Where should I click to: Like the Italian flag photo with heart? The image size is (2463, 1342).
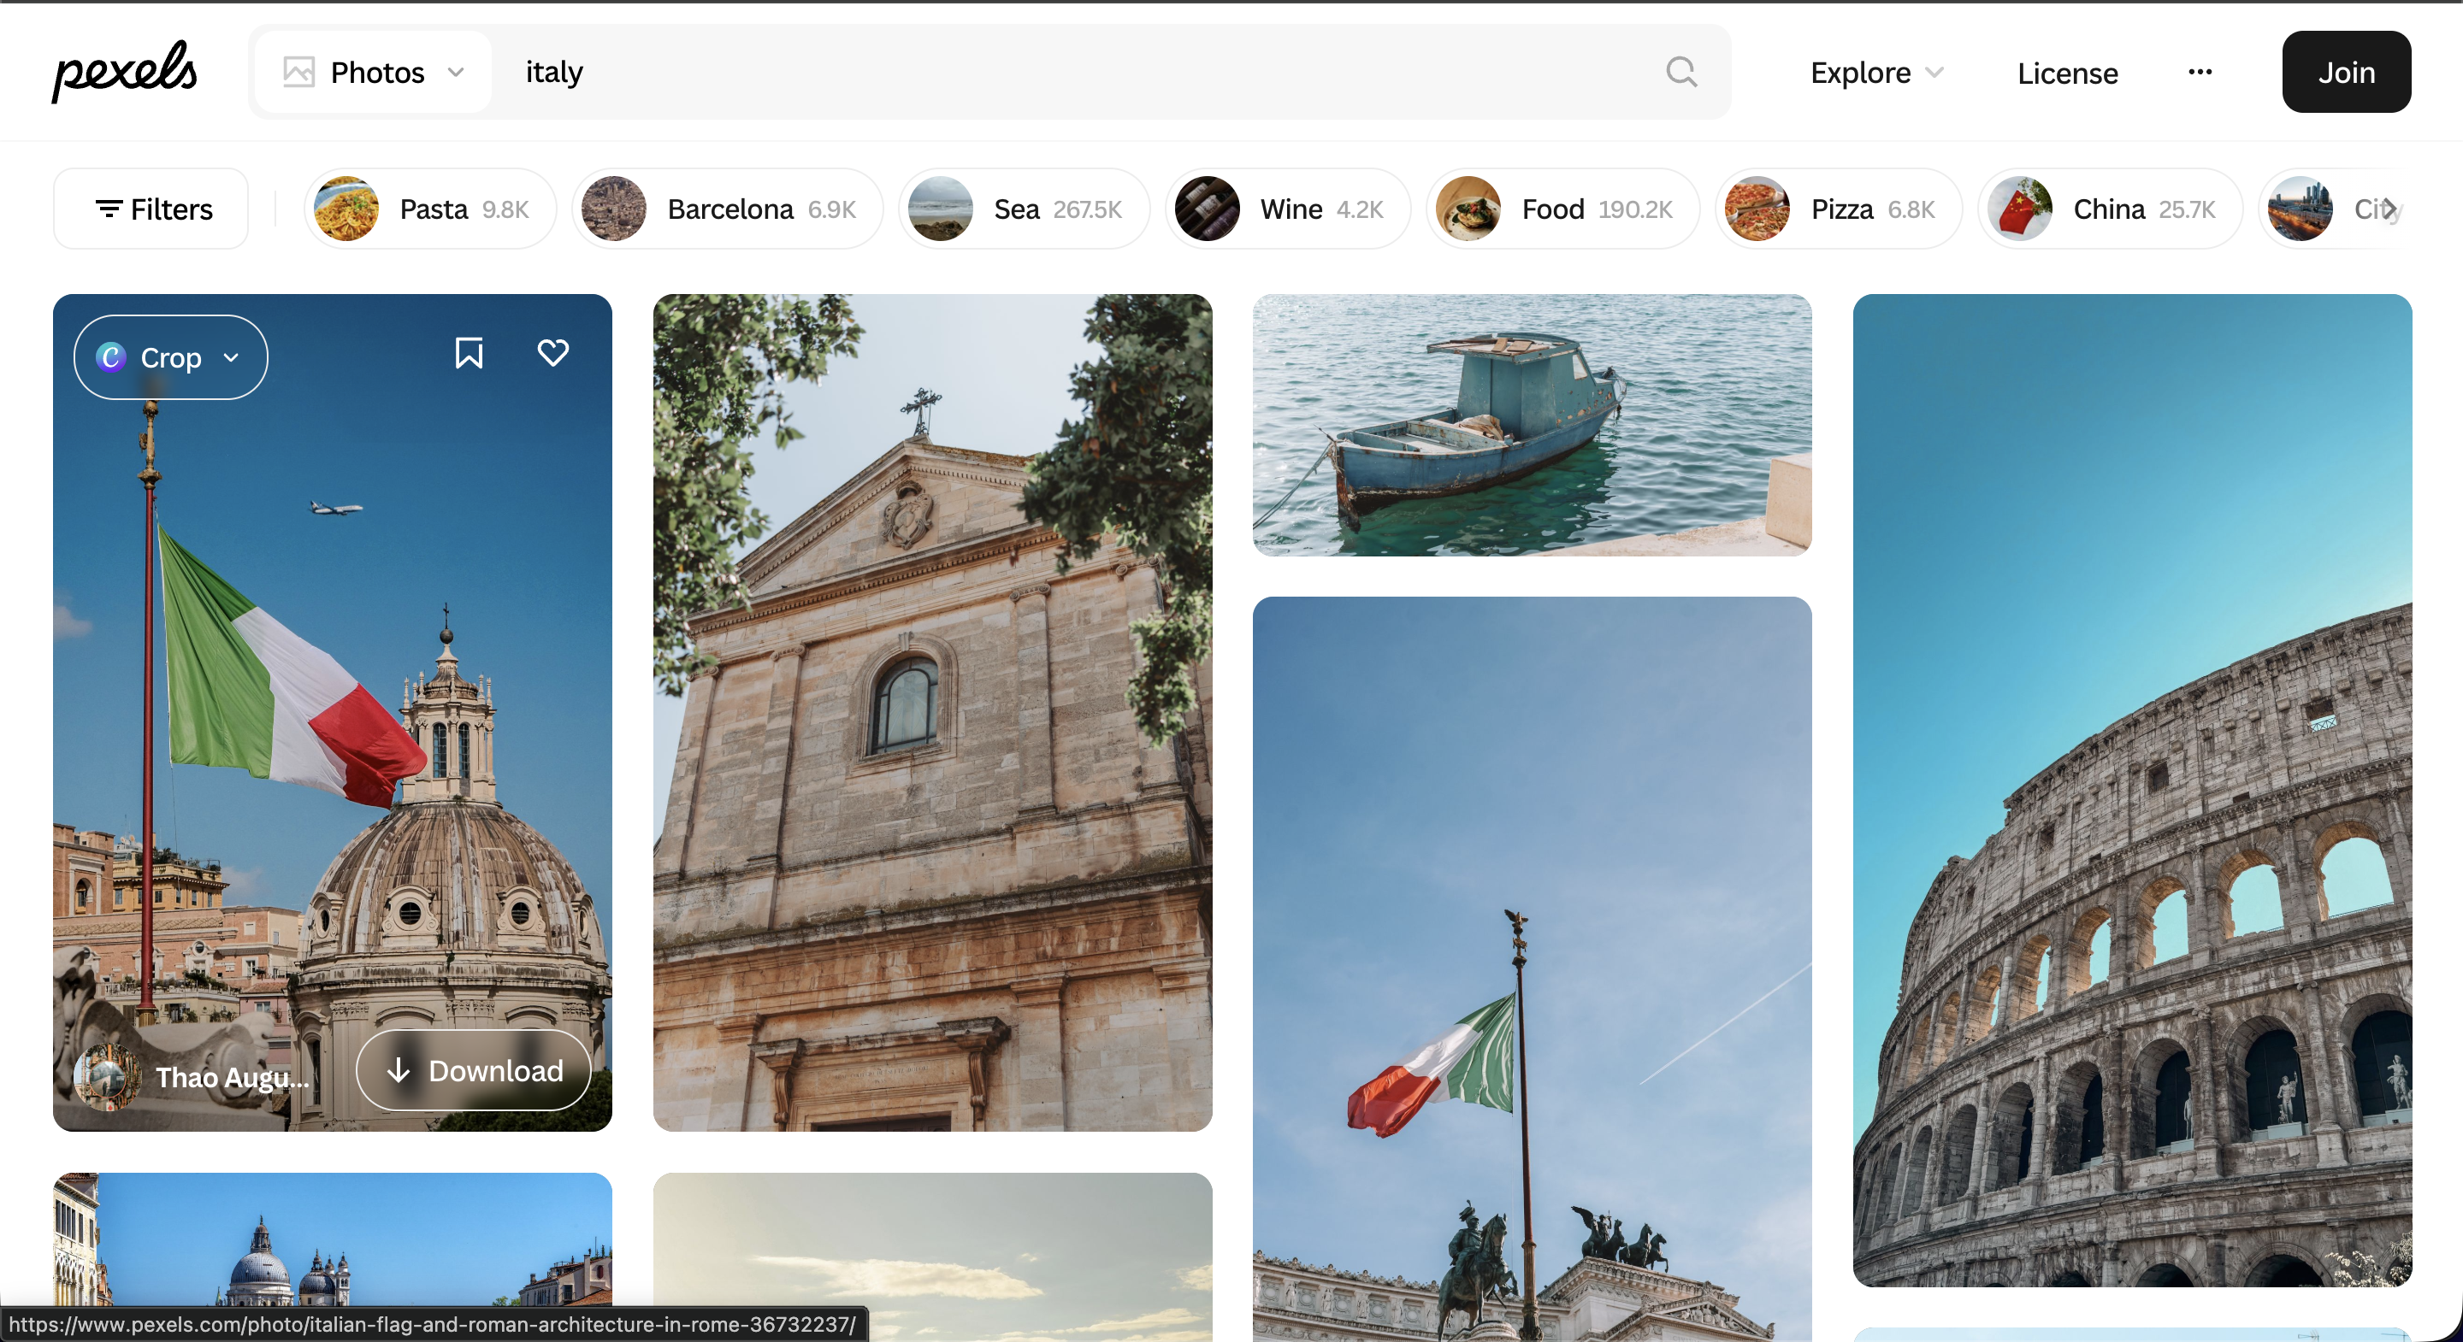tap(552, 354)
